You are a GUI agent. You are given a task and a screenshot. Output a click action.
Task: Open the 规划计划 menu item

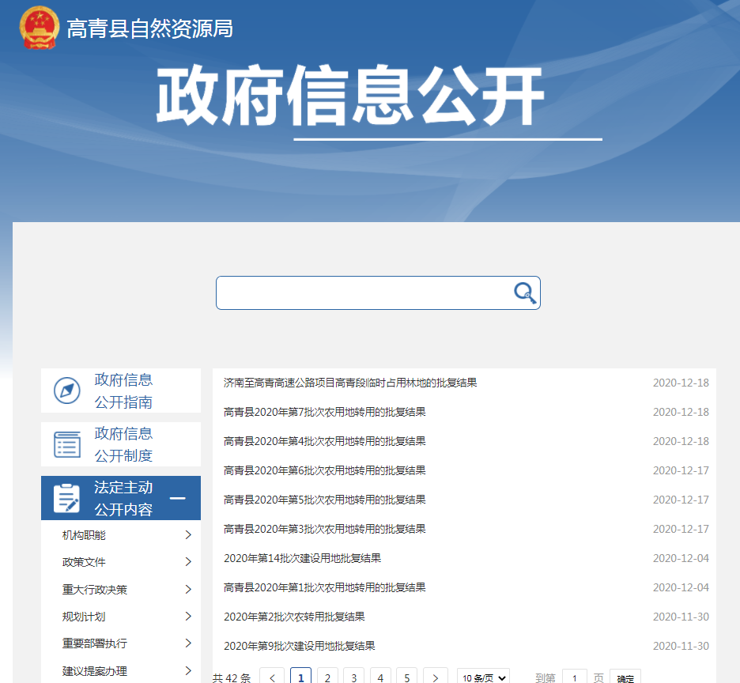point(84,616)
